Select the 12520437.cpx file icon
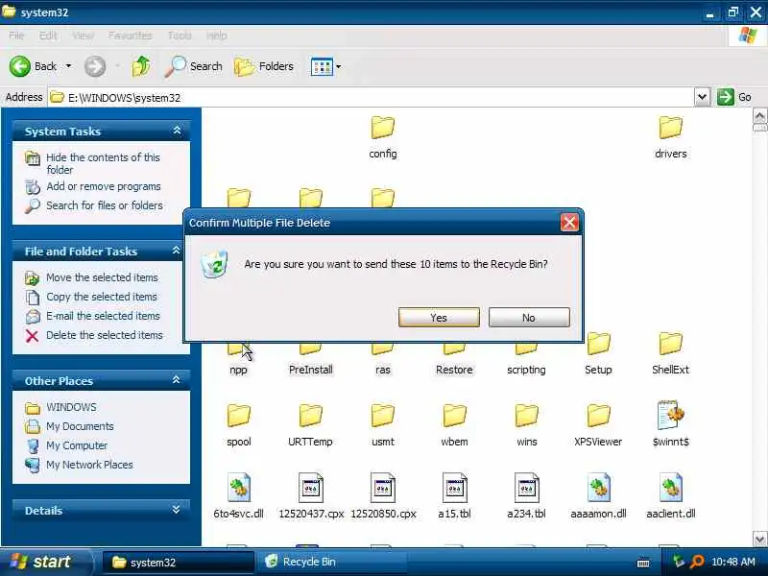The height and width of the screenshot is (576, 768). (311, 488)
